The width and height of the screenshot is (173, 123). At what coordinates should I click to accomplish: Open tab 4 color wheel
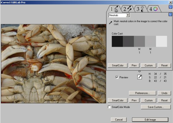[x=154, y=9]
